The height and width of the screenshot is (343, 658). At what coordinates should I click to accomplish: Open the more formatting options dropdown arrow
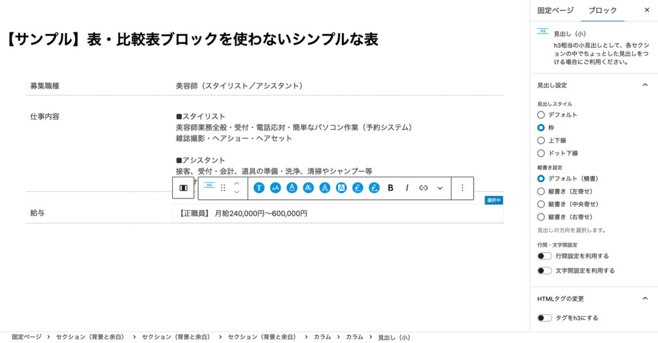coord(440,188)
